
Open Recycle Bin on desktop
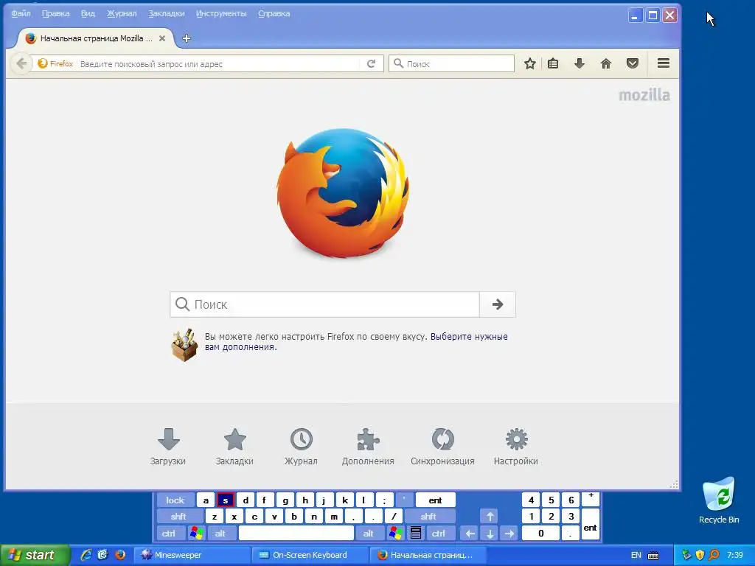click(x=719, y=500)
